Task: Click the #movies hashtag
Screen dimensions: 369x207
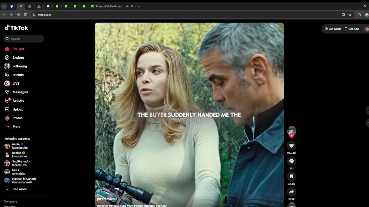Action: (x=103, y=206)
